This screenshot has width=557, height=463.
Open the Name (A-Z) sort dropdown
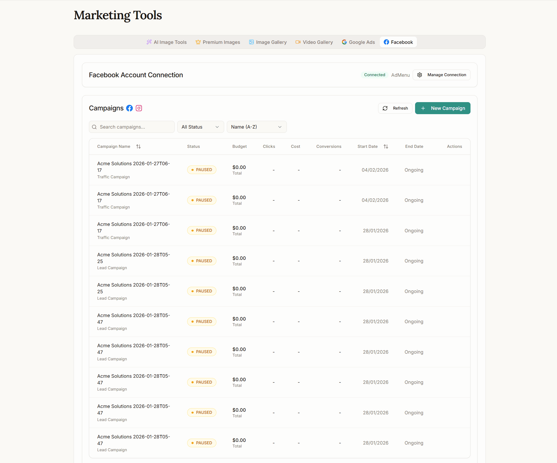pos(257,127)
